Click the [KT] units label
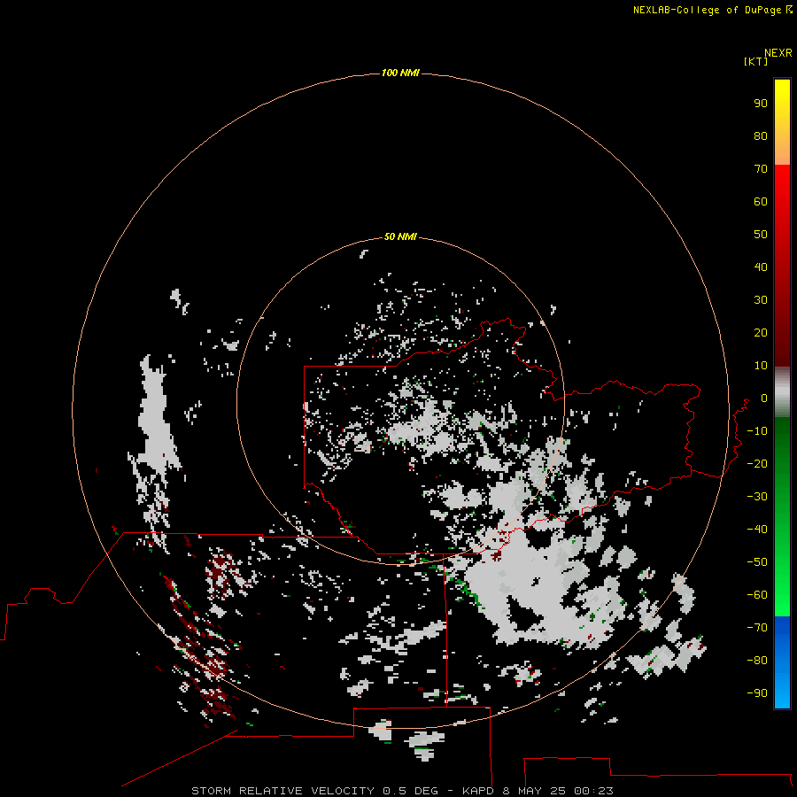797x797 pixels. coord(756,61)
